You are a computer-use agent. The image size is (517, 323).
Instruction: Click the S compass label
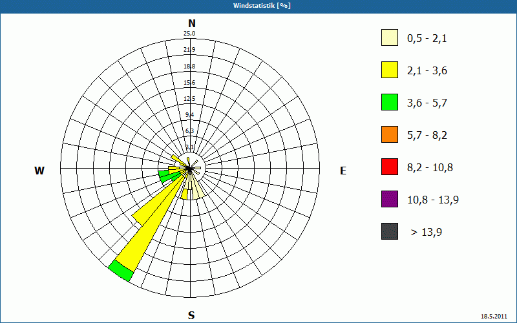tap(191, 315)
